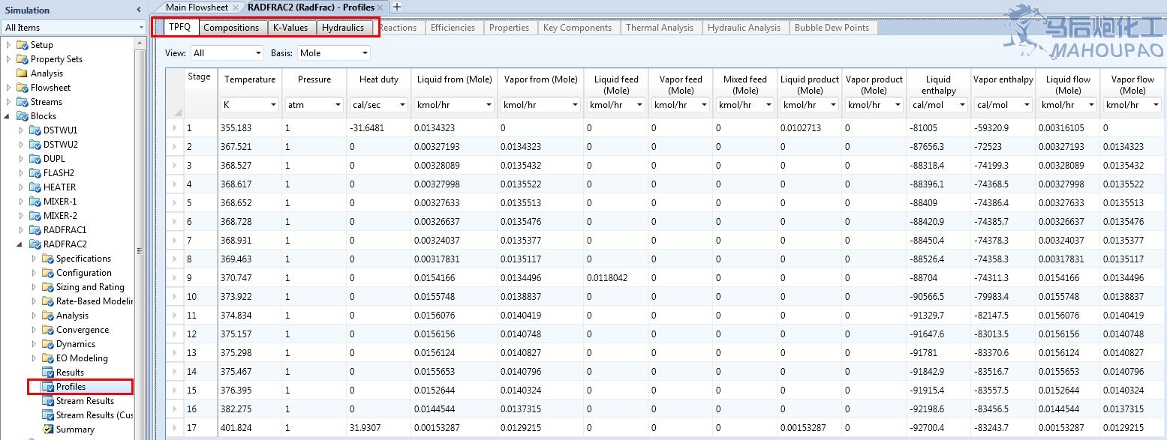Open the Hydraulics tab
The width and height of the screenshot is (1167, 440).
(x=343, y=28)
